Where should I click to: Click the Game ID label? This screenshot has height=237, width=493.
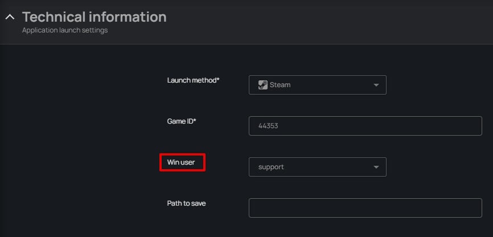click(x=180, y=121)
